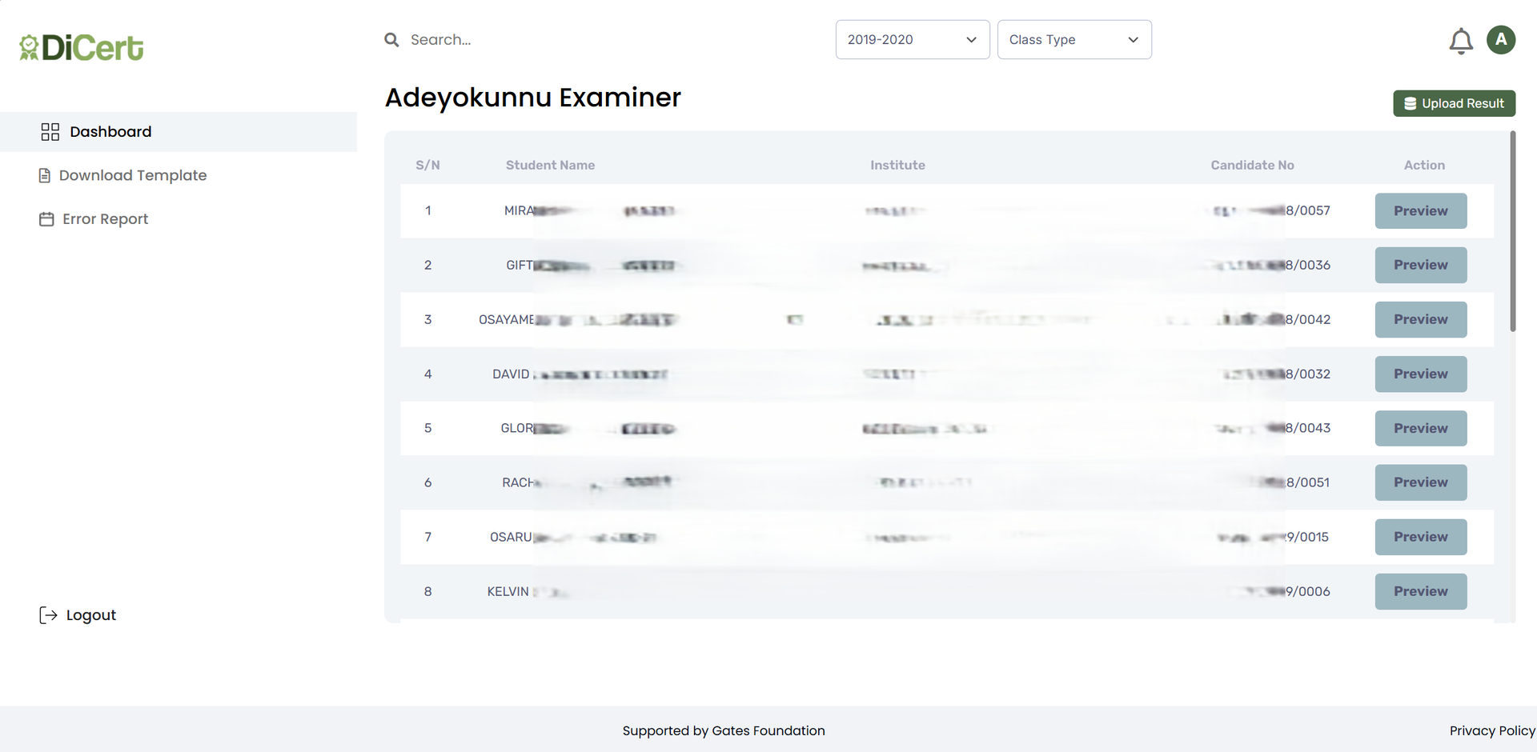This screenshot has height=752, width=1537.
Task: Select the Dashboard grid icon in sidebar
Action: [50, 131]
